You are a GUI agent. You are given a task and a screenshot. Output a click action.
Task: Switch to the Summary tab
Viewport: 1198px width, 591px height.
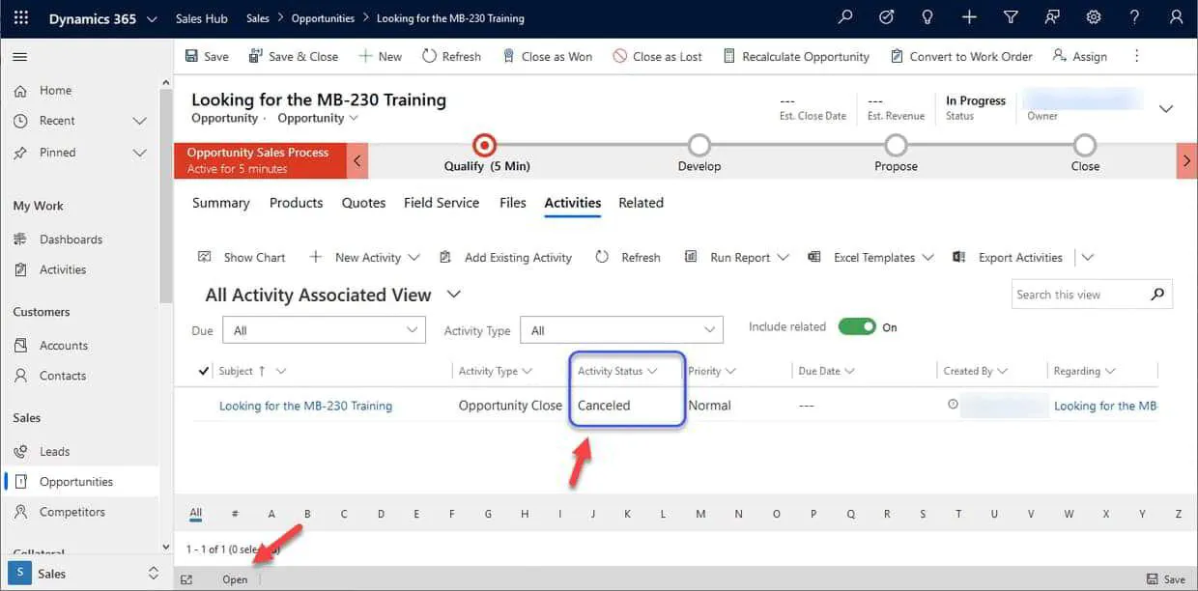pos(220,203)
